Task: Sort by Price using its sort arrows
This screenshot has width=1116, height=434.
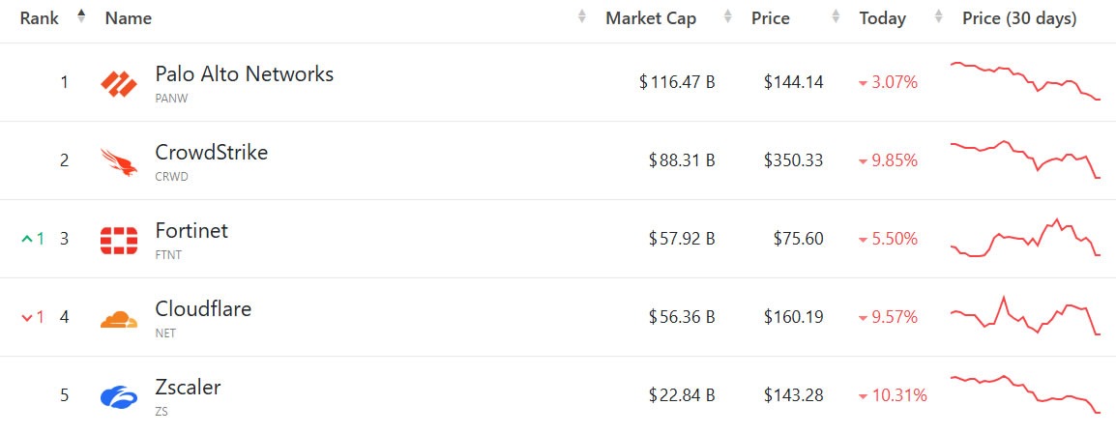Action: (836, 17)
